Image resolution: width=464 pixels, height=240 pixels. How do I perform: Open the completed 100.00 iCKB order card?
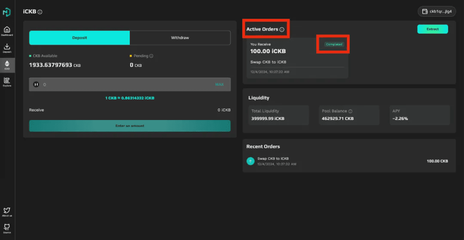[x=297, y=58]
